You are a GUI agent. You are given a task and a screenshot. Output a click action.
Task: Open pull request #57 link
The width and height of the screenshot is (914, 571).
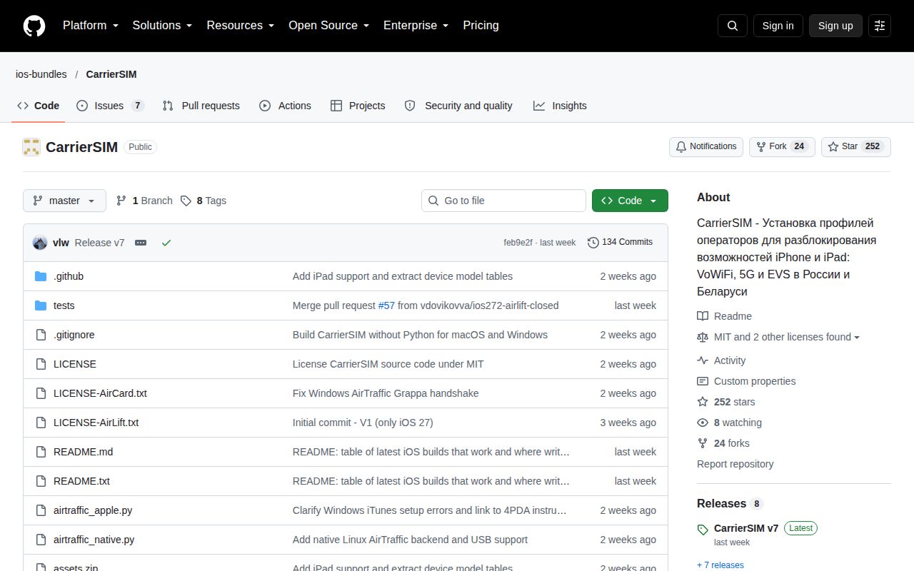pyautogui.click(x=386, y=305)
